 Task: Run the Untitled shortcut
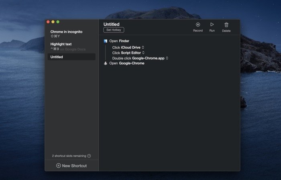(212, 25)
